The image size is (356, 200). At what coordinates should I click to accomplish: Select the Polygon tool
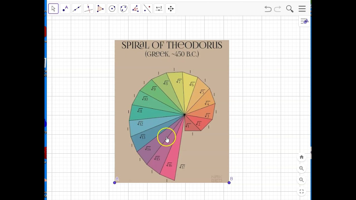click(x=100, y=9)
